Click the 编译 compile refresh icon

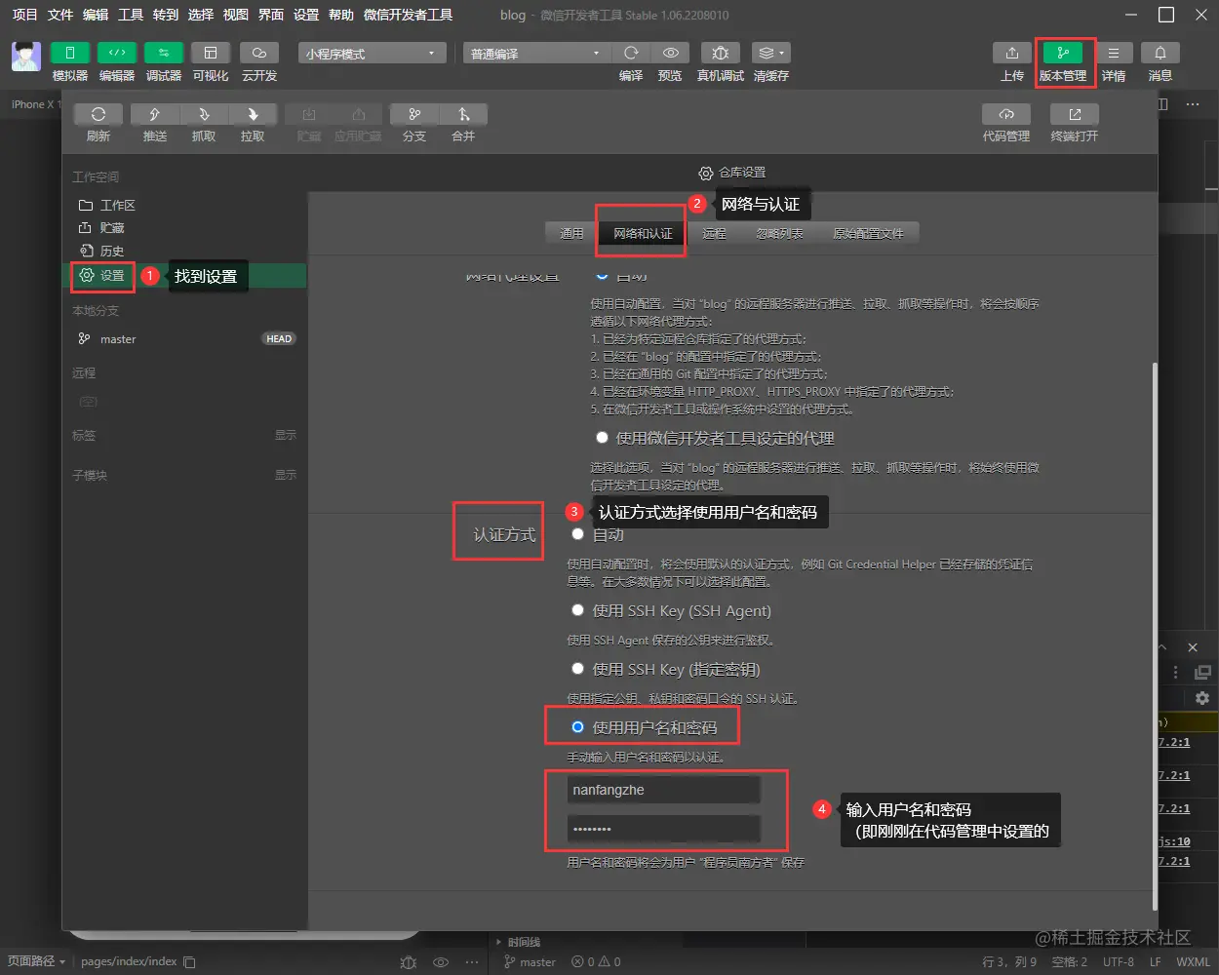click(631, 53)
